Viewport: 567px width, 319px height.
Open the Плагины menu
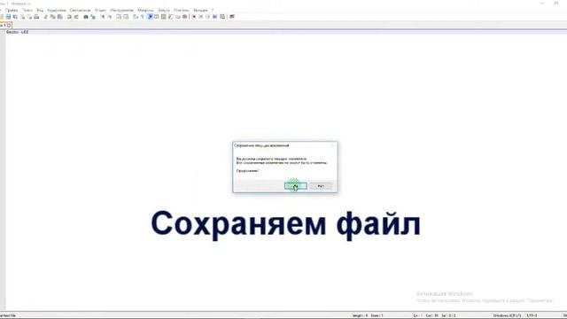point(181,10)
